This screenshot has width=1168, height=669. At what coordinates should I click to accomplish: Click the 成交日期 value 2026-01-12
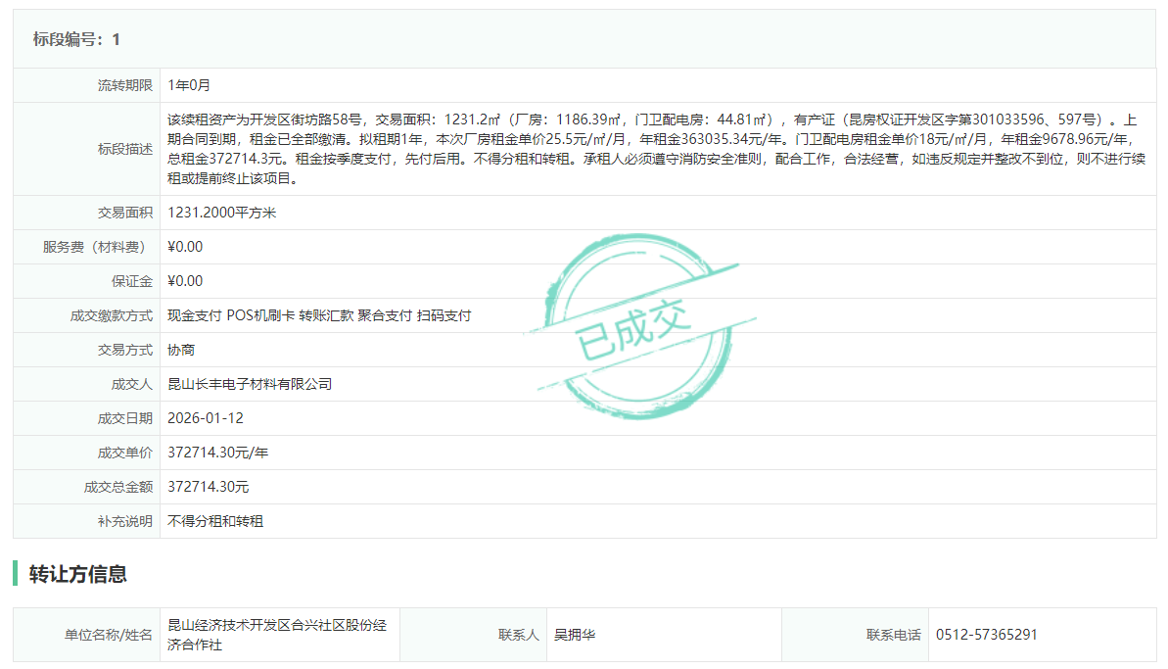coord(206,418)
